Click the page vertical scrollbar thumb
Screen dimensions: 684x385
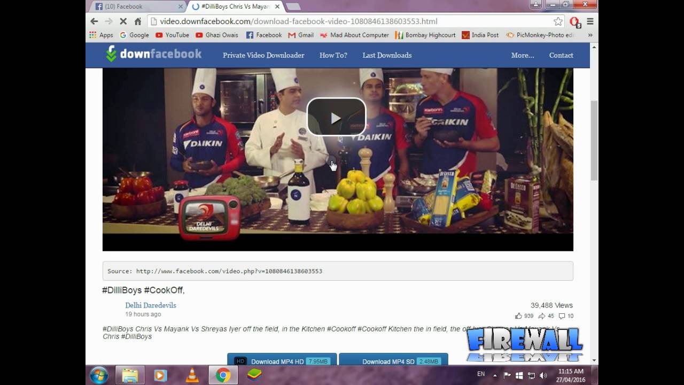point(594,140)
